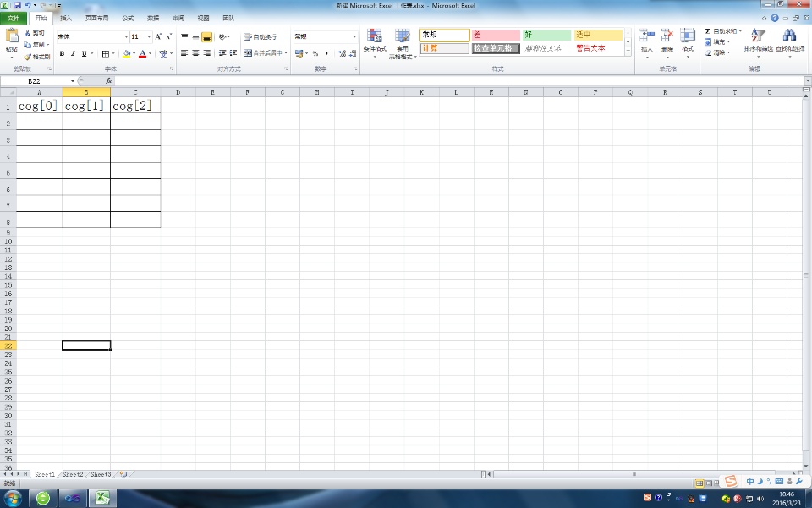Align text to top icon
This screenshot has width=812, height=508.
point(184,36)
